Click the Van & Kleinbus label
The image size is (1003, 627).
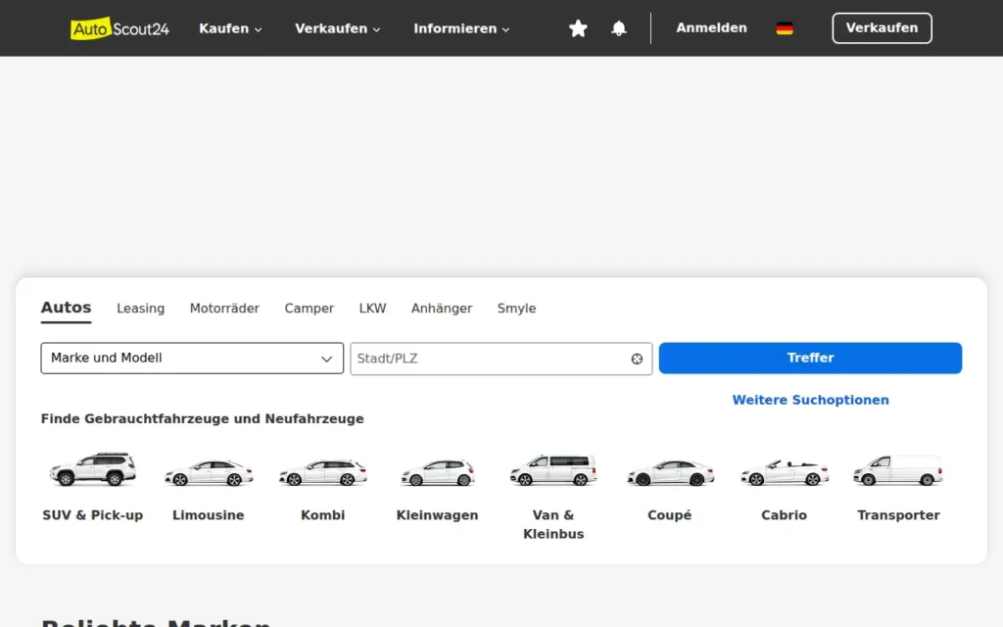pyautogui.click(x=553, y=525)
